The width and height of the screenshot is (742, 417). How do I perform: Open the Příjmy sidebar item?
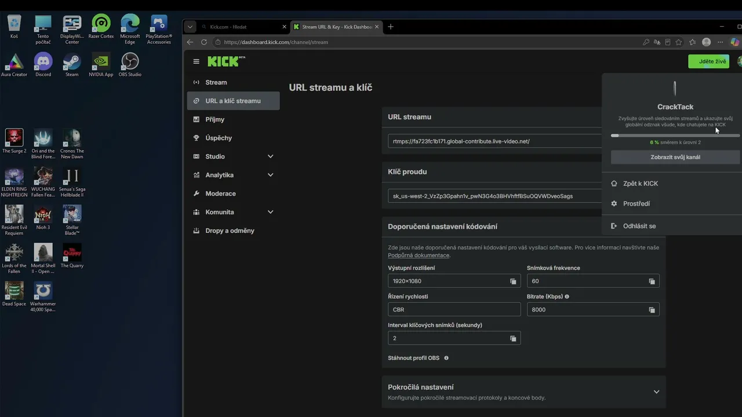(x=233, y=119)
